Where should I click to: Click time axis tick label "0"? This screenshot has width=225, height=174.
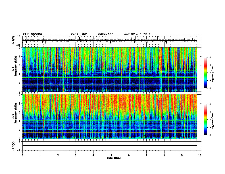(22, 155)
